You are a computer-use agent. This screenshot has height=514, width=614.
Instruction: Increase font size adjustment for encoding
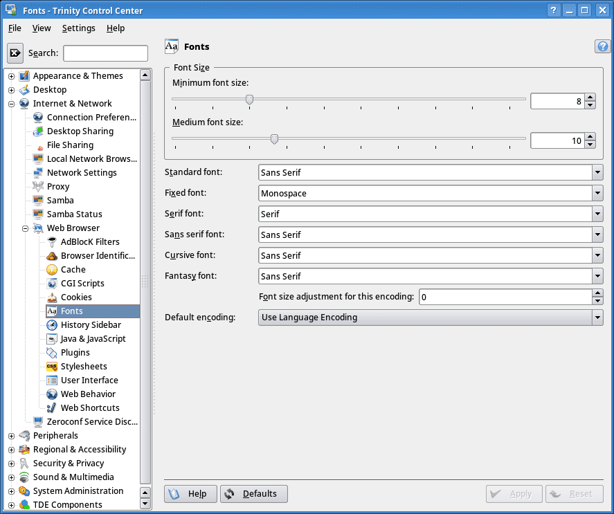tap(597, 293)
